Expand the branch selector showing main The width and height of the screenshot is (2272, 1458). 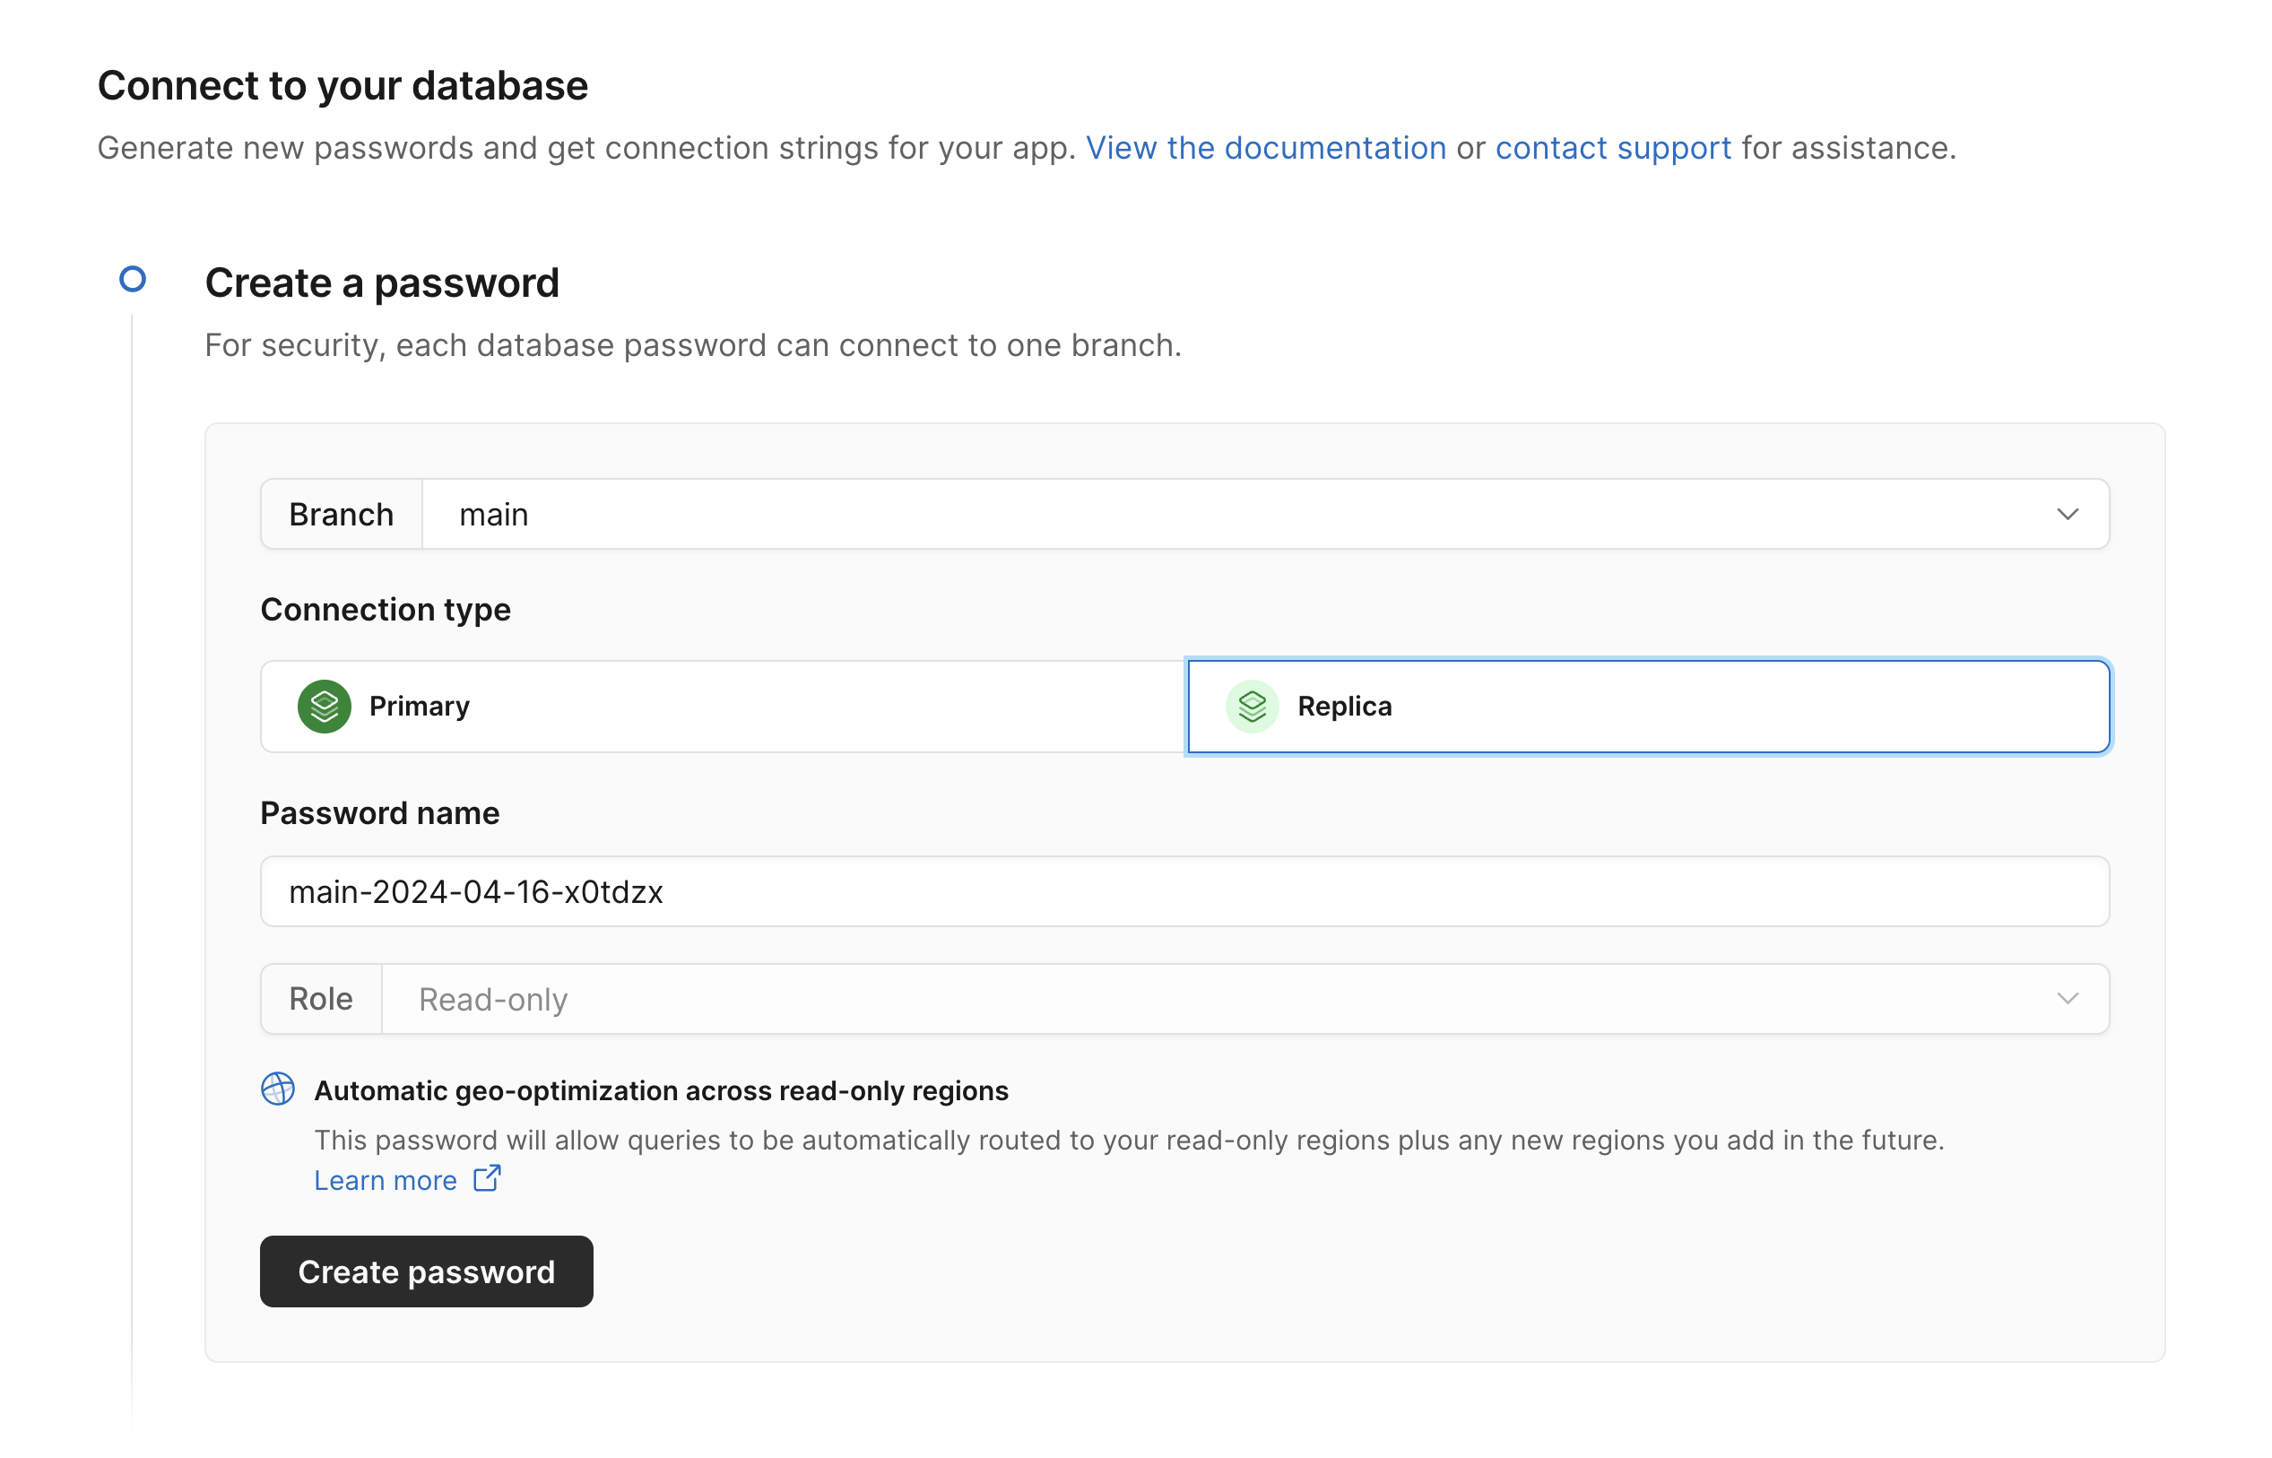pos(2068,514)
